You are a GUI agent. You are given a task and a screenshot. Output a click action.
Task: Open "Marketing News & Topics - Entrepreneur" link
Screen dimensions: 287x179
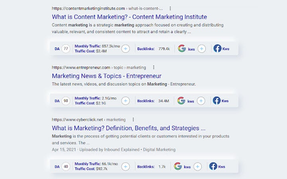[x=106, y=76]
